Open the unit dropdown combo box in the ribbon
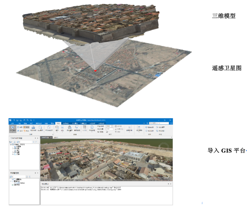This screenshot has width=247, height=209. 110,126
